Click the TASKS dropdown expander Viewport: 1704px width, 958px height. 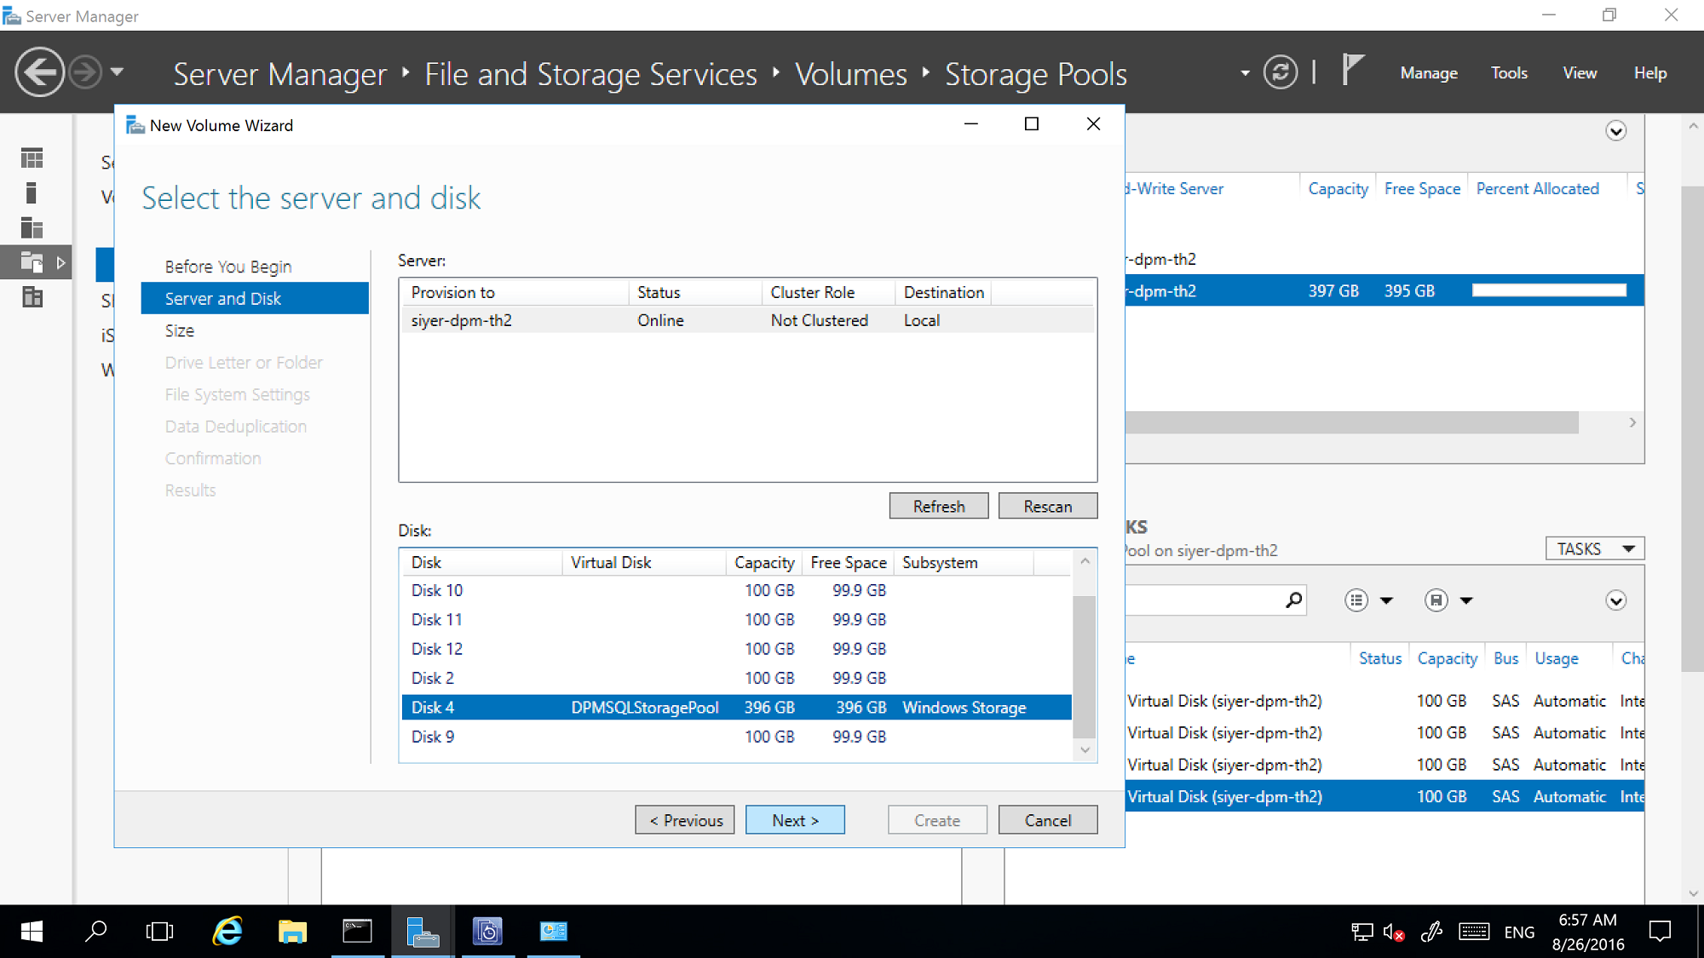point(1628,548)
